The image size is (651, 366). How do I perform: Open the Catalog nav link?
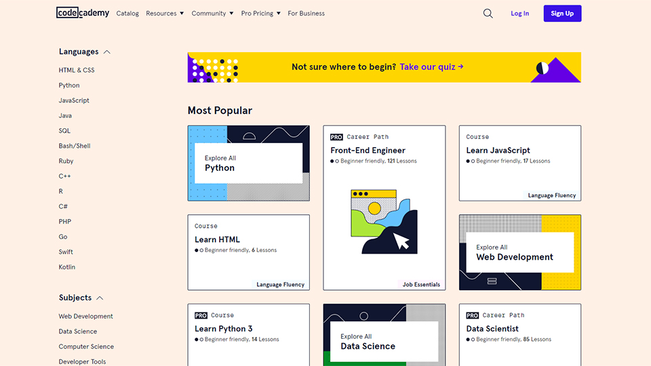pyautogui.click(x=127, y=14)
